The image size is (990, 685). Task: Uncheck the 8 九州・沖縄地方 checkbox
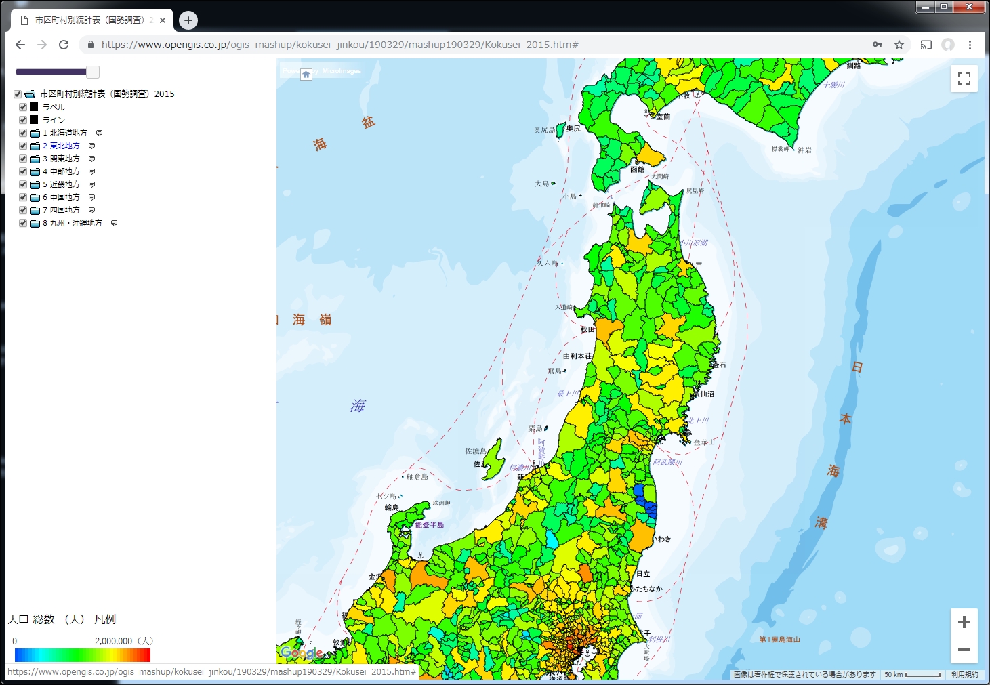23,223
